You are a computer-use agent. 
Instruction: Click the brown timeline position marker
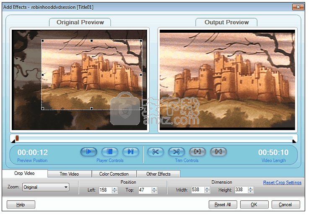17,138
